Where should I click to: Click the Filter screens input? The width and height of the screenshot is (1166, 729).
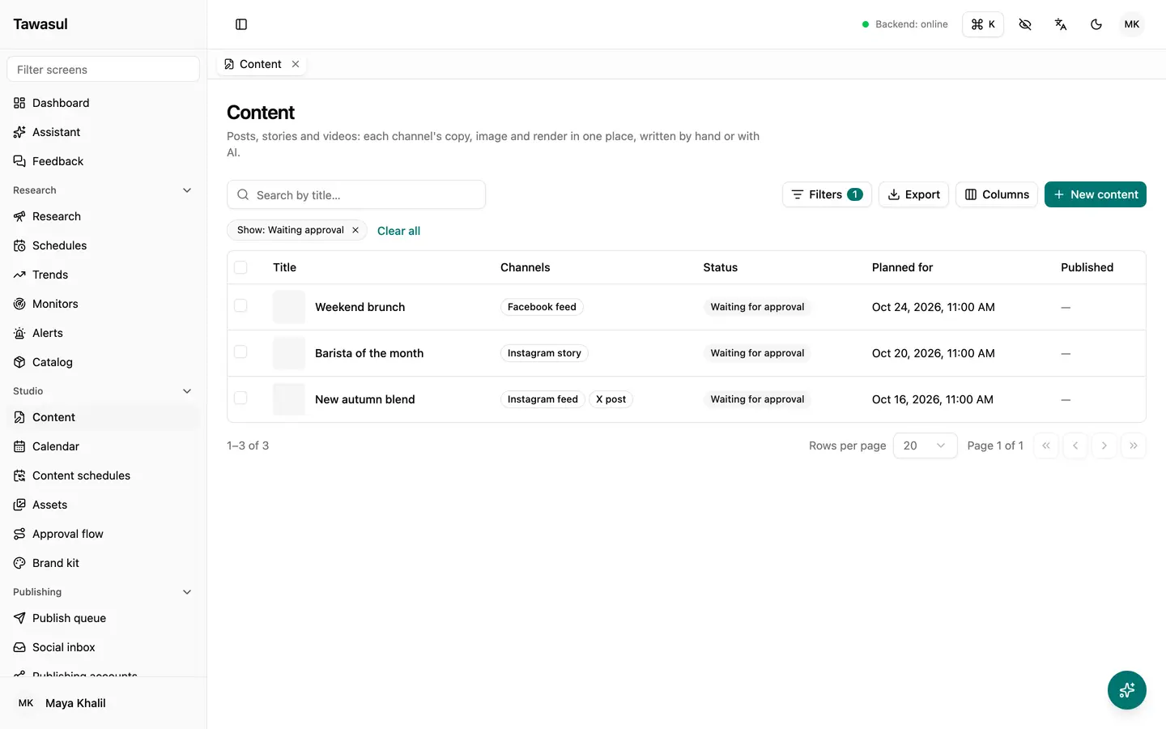(103, 70)
